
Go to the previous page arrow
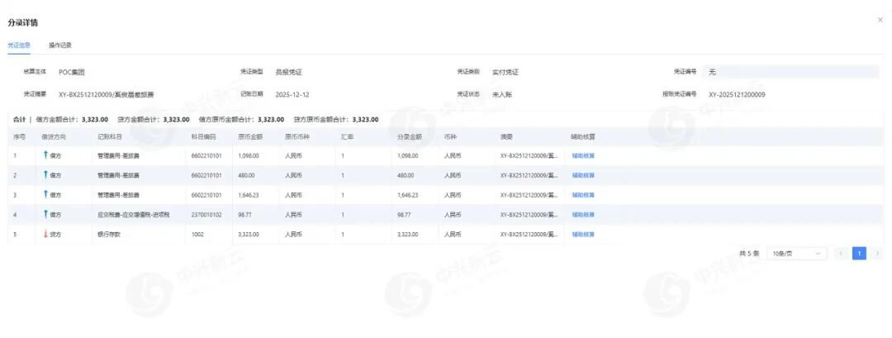[x=841, y=254]
